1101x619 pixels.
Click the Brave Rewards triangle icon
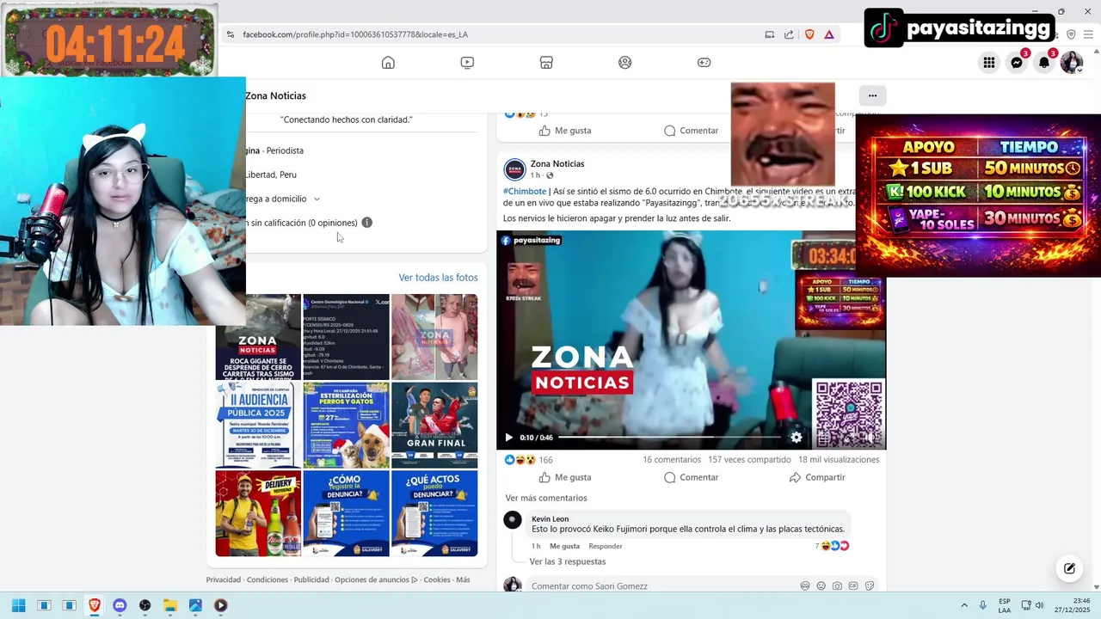tap(829, 34)
